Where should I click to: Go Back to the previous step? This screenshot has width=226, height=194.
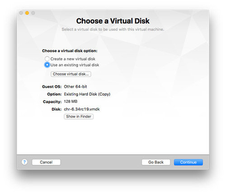[x=156, y=162]
